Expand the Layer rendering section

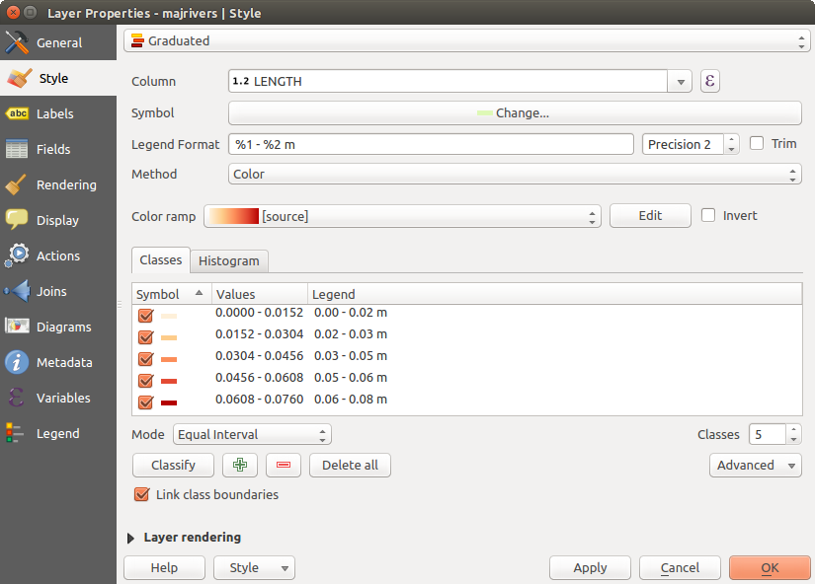pyautogui.click(x=131, y=539)
